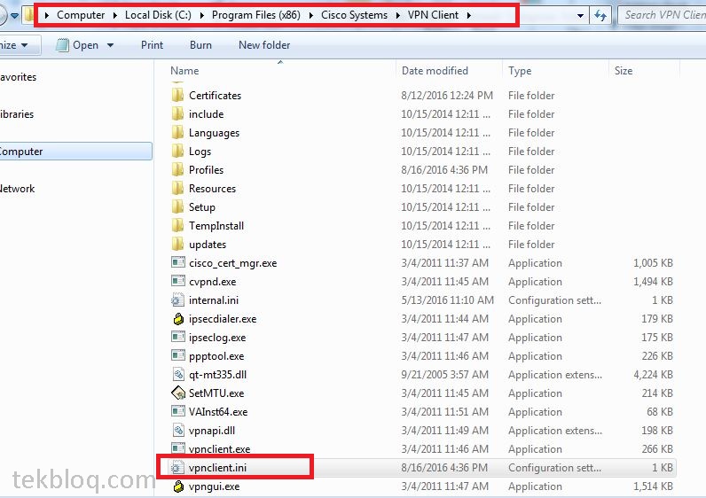Viewport: 706px width, 498px height.
Task: Expand the address bar history dropdown
Action: 580,16
